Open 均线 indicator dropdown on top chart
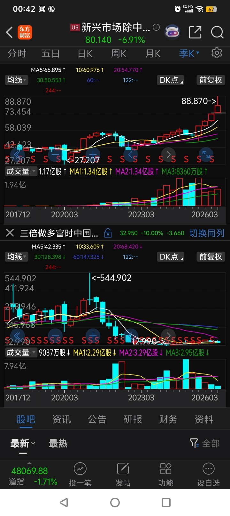Viewport: 230px width, 516px height. 17,80
